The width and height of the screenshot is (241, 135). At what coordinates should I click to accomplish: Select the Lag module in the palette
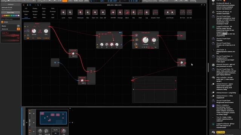[146, 12]
